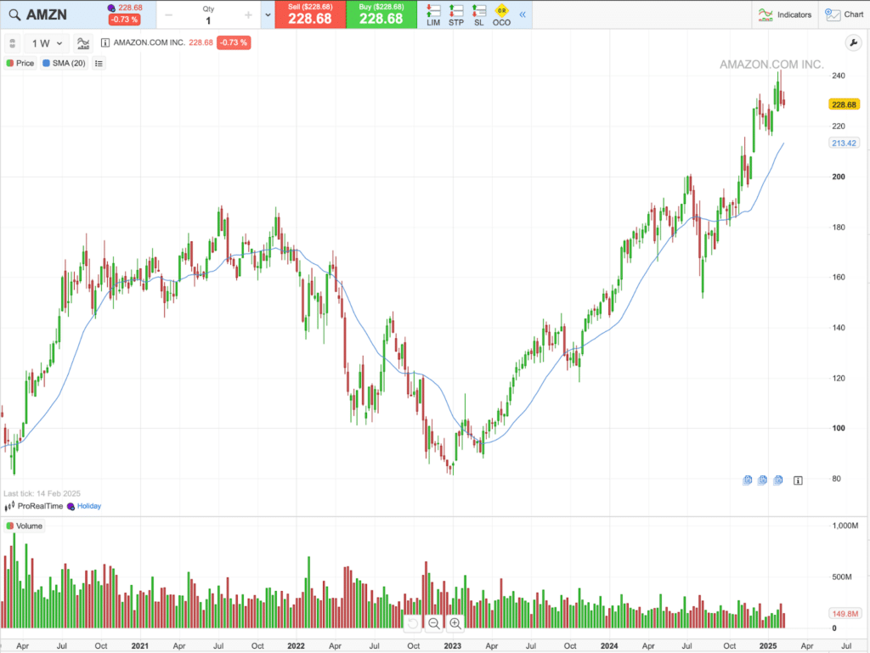Image resolution: width=870 pixels, height=653 pixels.
Task: Collapse order toolbar with double chevron
Action: (523, 14)
